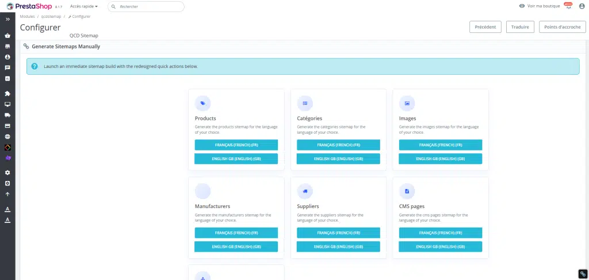Generate Images sitemap in English GB
Screen dimensions: 589x280
click(441, 159)
